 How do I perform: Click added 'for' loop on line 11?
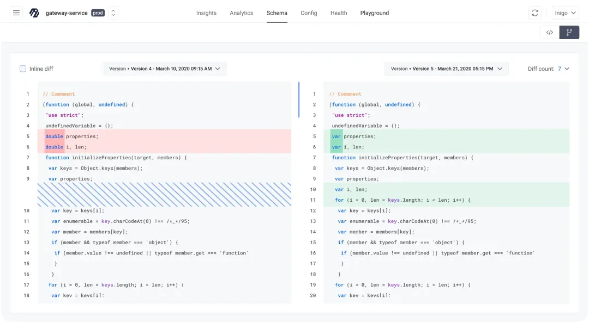446,200
